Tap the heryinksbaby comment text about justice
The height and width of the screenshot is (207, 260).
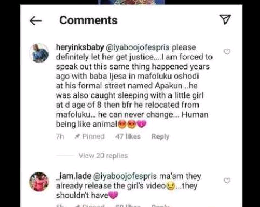point(134,86)
